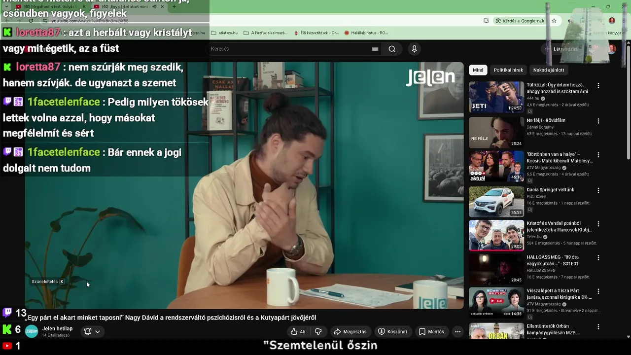Open the 'HALLGASS MEG' video thumbnail
The image size is (631, 355).
point(496,269)
